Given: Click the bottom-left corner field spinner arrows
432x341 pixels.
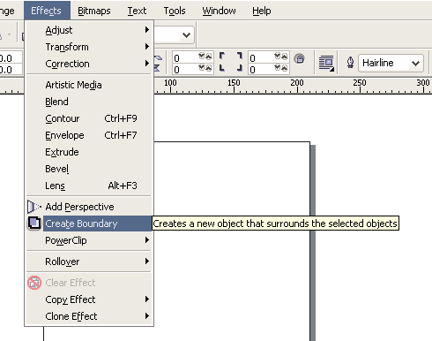Looking at the screenshot, I should [205, 68].
